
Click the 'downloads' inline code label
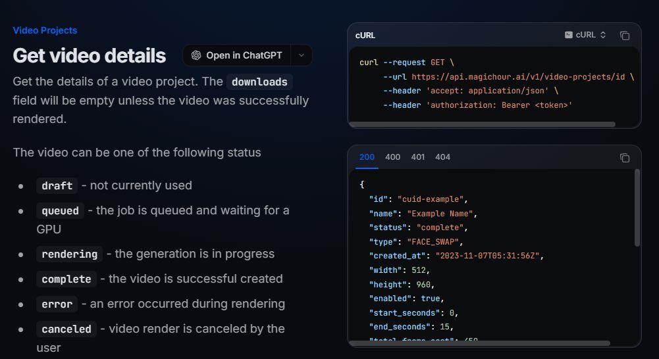click(x=259, y=82)
